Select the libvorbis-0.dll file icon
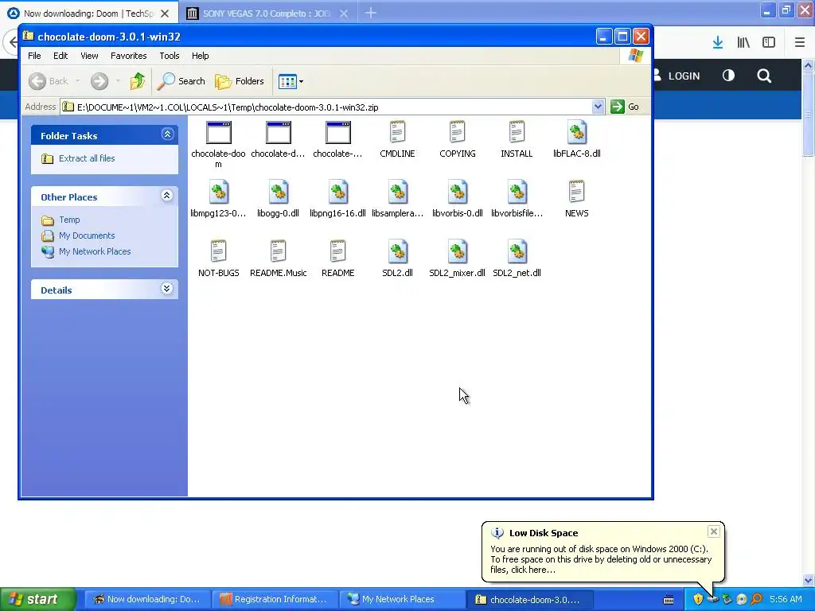Image resolution: width=815 pixels, height=611 pixels. point(458,192)
